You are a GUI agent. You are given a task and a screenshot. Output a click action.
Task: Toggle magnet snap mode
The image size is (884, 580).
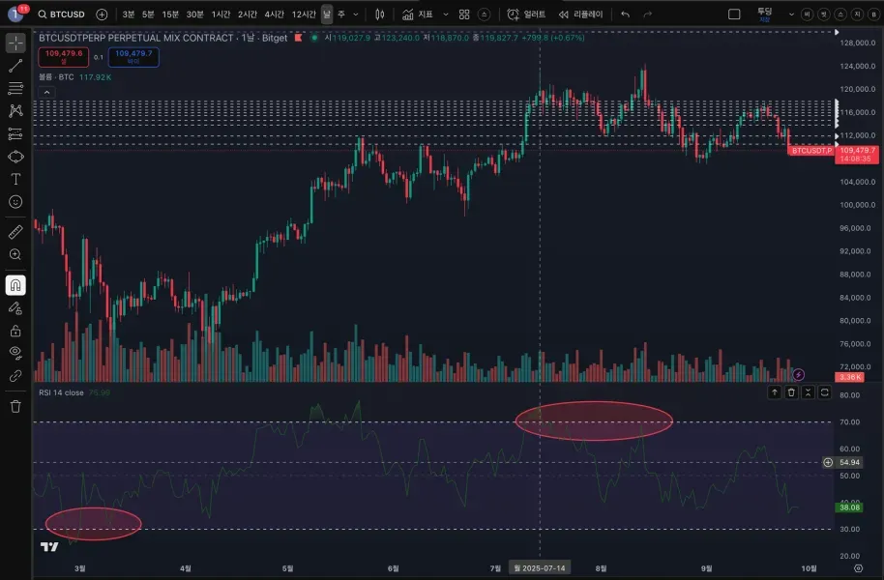pyautogui.click(x=15, y=286)
